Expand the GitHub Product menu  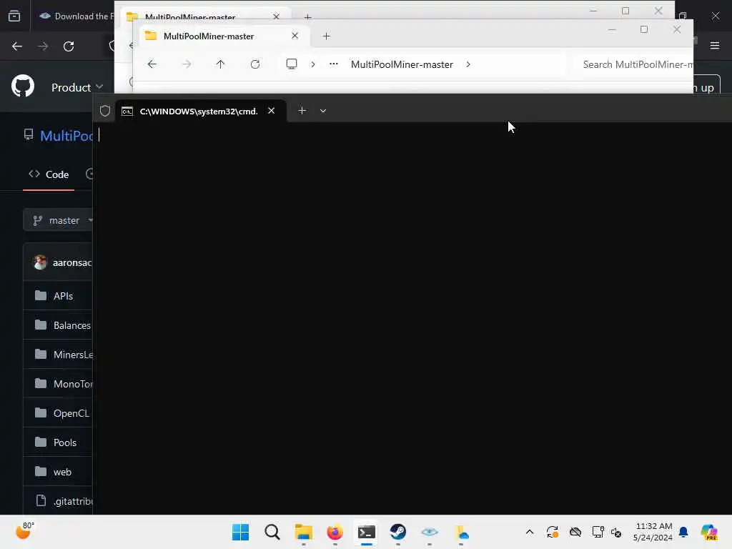[77, 87]
